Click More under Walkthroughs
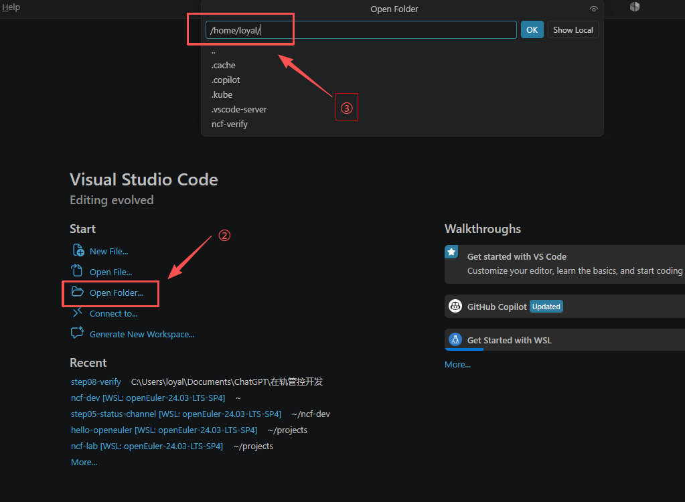This screenshot has width=685, height=502. [x=457, y=365]
